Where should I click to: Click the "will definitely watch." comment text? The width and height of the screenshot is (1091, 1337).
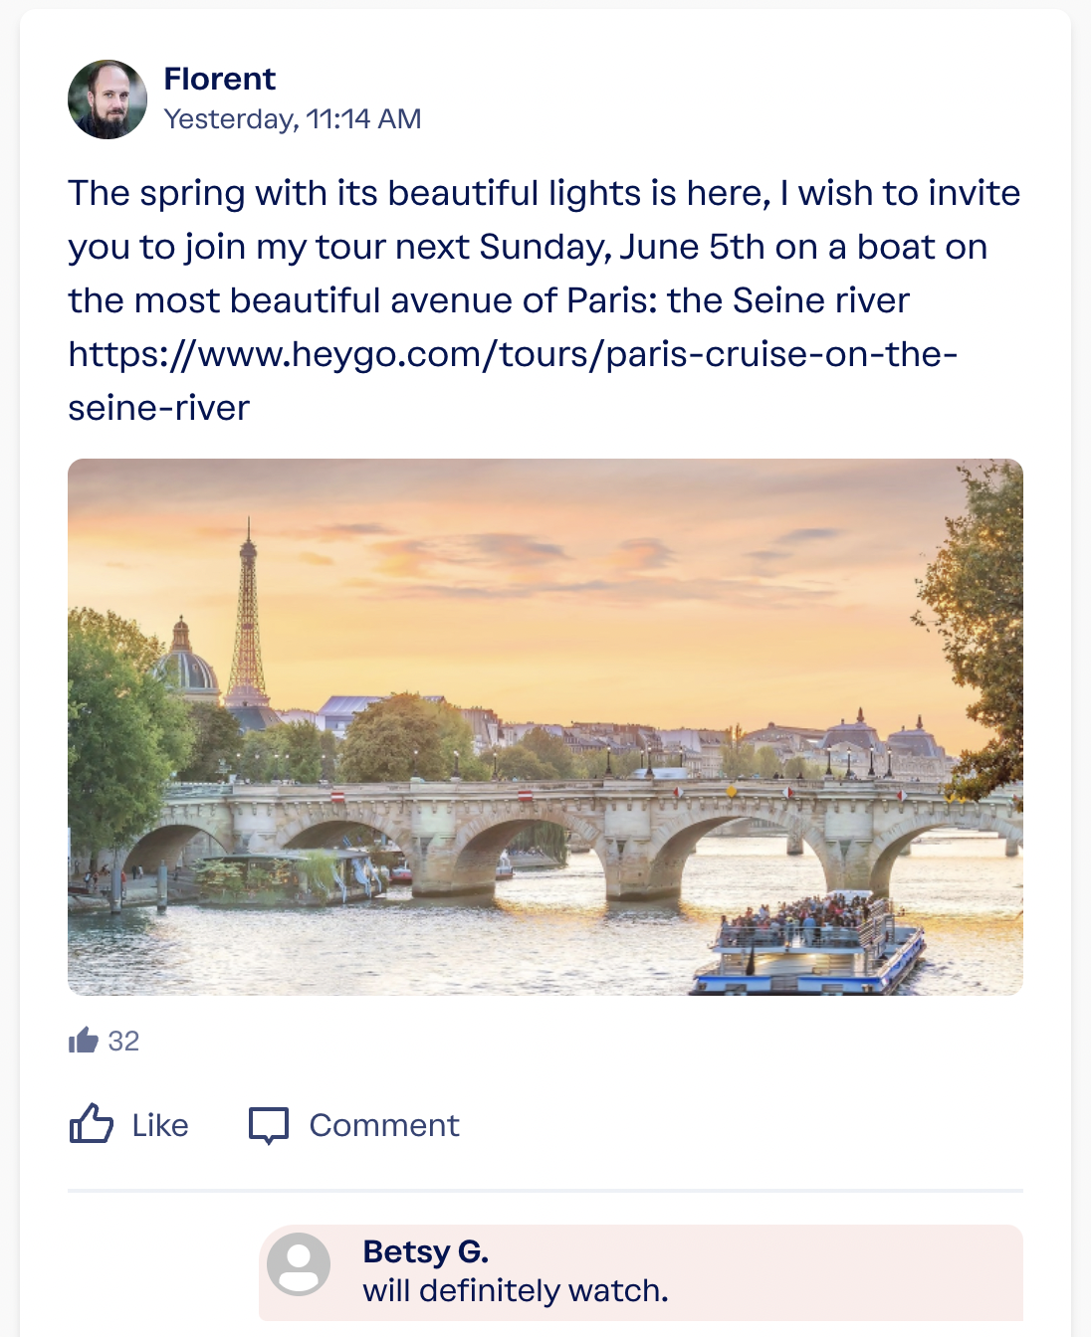pos(515,1291)
